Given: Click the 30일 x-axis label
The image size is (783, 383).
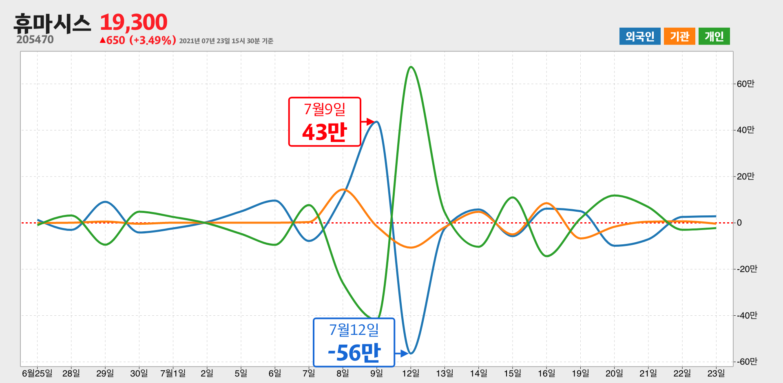Looking at the screenshot, I should [139, 373].
